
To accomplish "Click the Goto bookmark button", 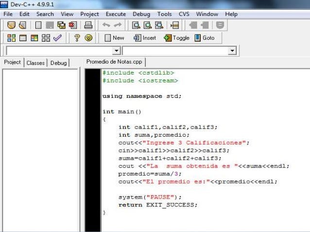I will 205,38.
